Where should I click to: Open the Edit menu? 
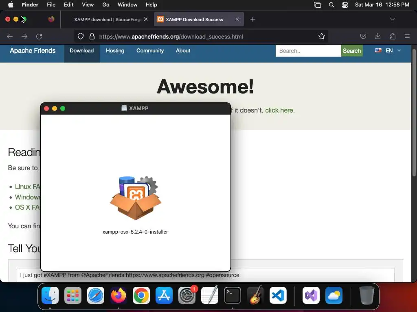68,5
